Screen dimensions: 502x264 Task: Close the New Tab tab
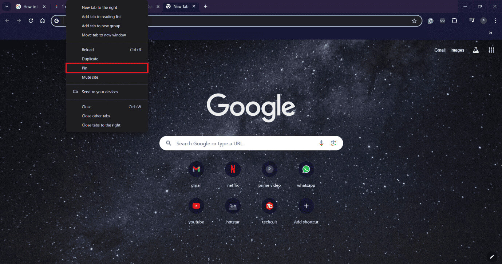tap(194, 7)
